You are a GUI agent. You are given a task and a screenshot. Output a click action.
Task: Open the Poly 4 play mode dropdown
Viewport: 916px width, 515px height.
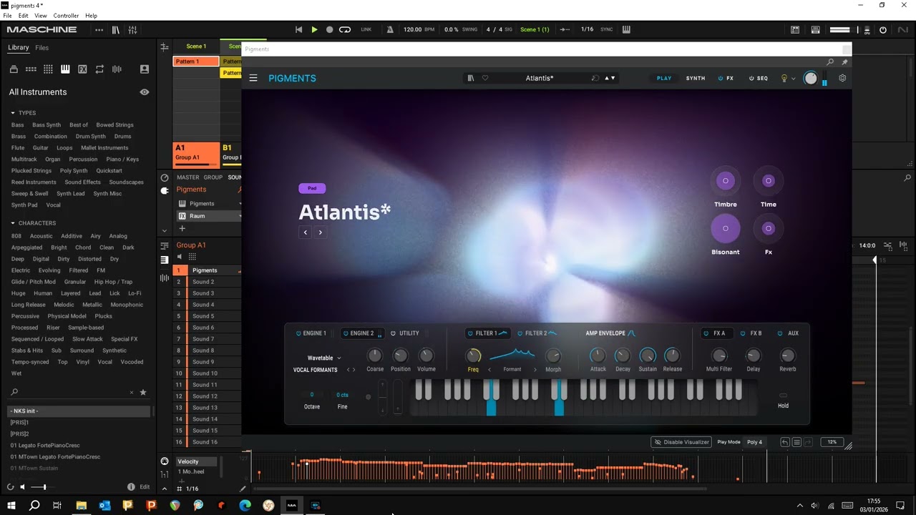tap(755, 442)
